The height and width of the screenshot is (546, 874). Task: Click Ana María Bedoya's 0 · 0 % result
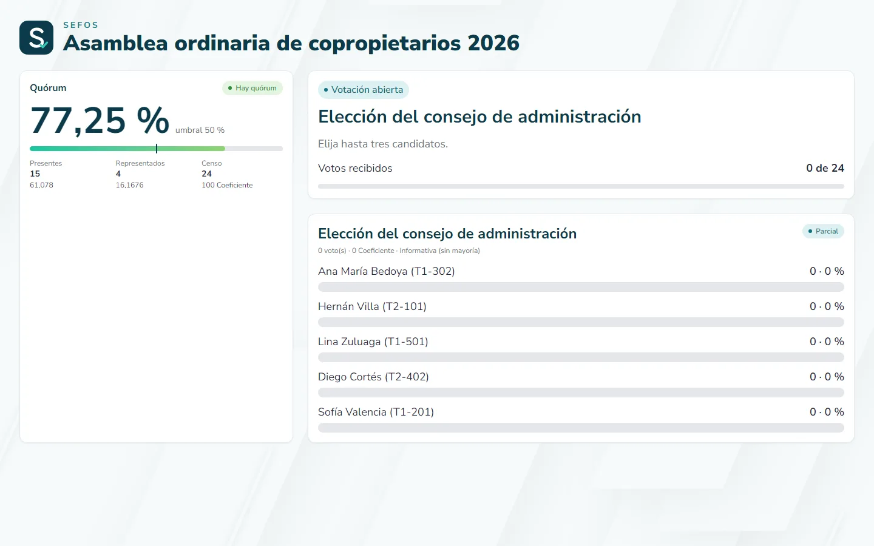pos(827,271)
